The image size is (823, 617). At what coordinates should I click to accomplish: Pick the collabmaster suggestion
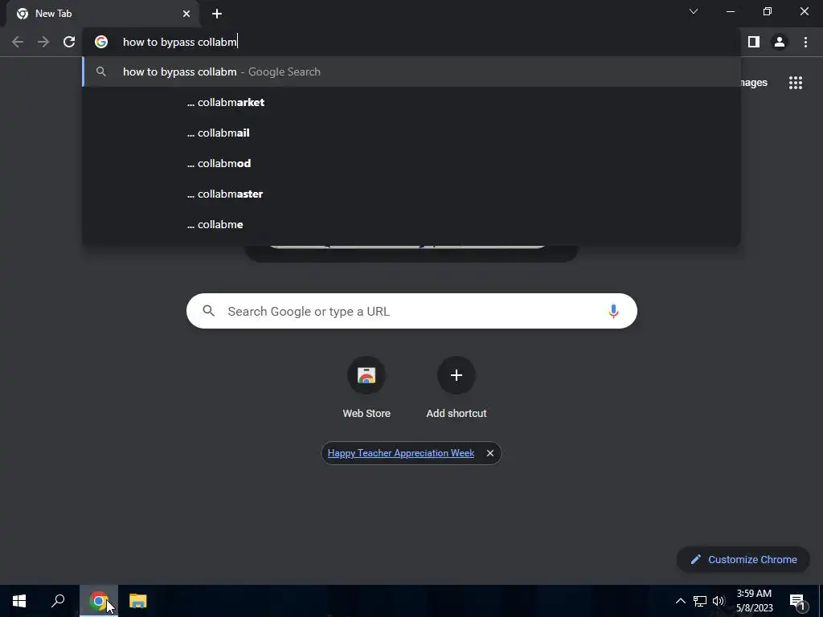411,194
